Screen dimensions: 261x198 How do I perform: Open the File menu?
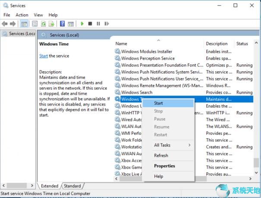tap(7, 15)
